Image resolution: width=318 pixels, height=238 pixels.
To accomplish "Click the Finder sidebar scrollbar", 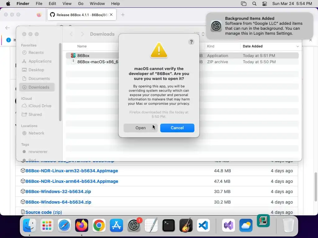I will [x=60, y=82].
